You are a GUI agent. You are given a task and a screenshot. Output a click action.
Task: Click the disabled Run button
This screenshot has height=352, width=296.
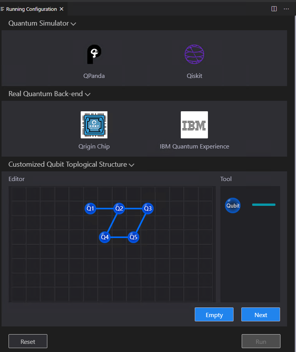tap(261, 341)
